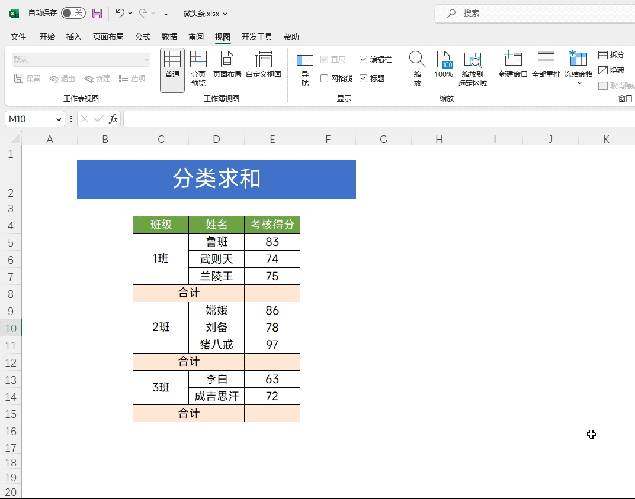Click the 考核得分 header cell
Screen dimensions: 635x499
(272, 225)
